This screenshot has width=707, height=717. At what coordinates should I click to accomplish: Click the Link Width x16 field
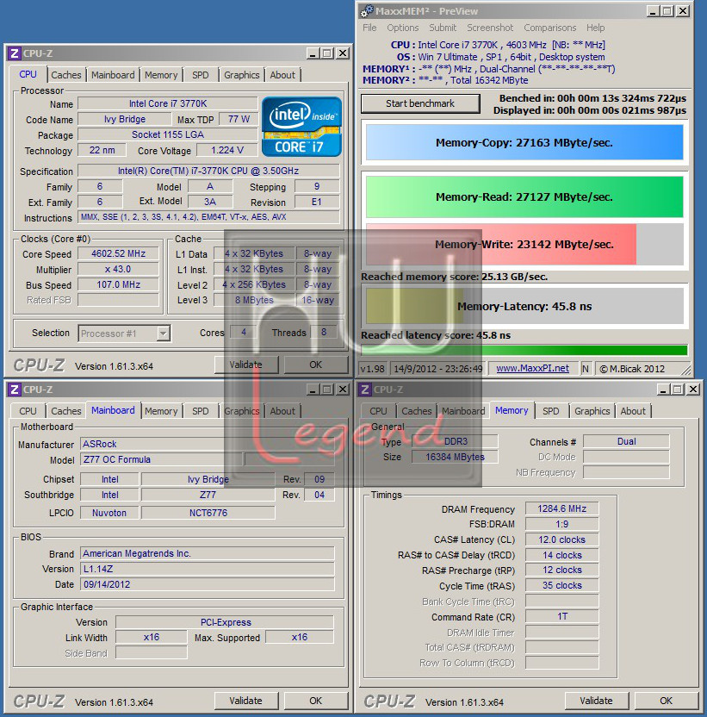[152, 638]
